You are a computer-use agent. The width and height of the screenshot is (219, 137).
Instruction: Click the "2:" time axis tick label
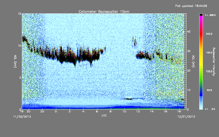coord(70,112)
